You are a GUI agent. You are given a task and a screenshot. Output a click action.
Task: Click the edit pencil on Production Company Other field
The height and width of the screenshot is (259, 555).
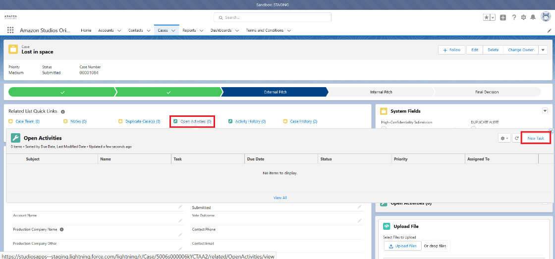coord(180,249)
